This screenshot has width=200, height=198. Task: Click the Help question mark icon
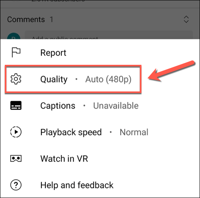(x=16, y=185)
